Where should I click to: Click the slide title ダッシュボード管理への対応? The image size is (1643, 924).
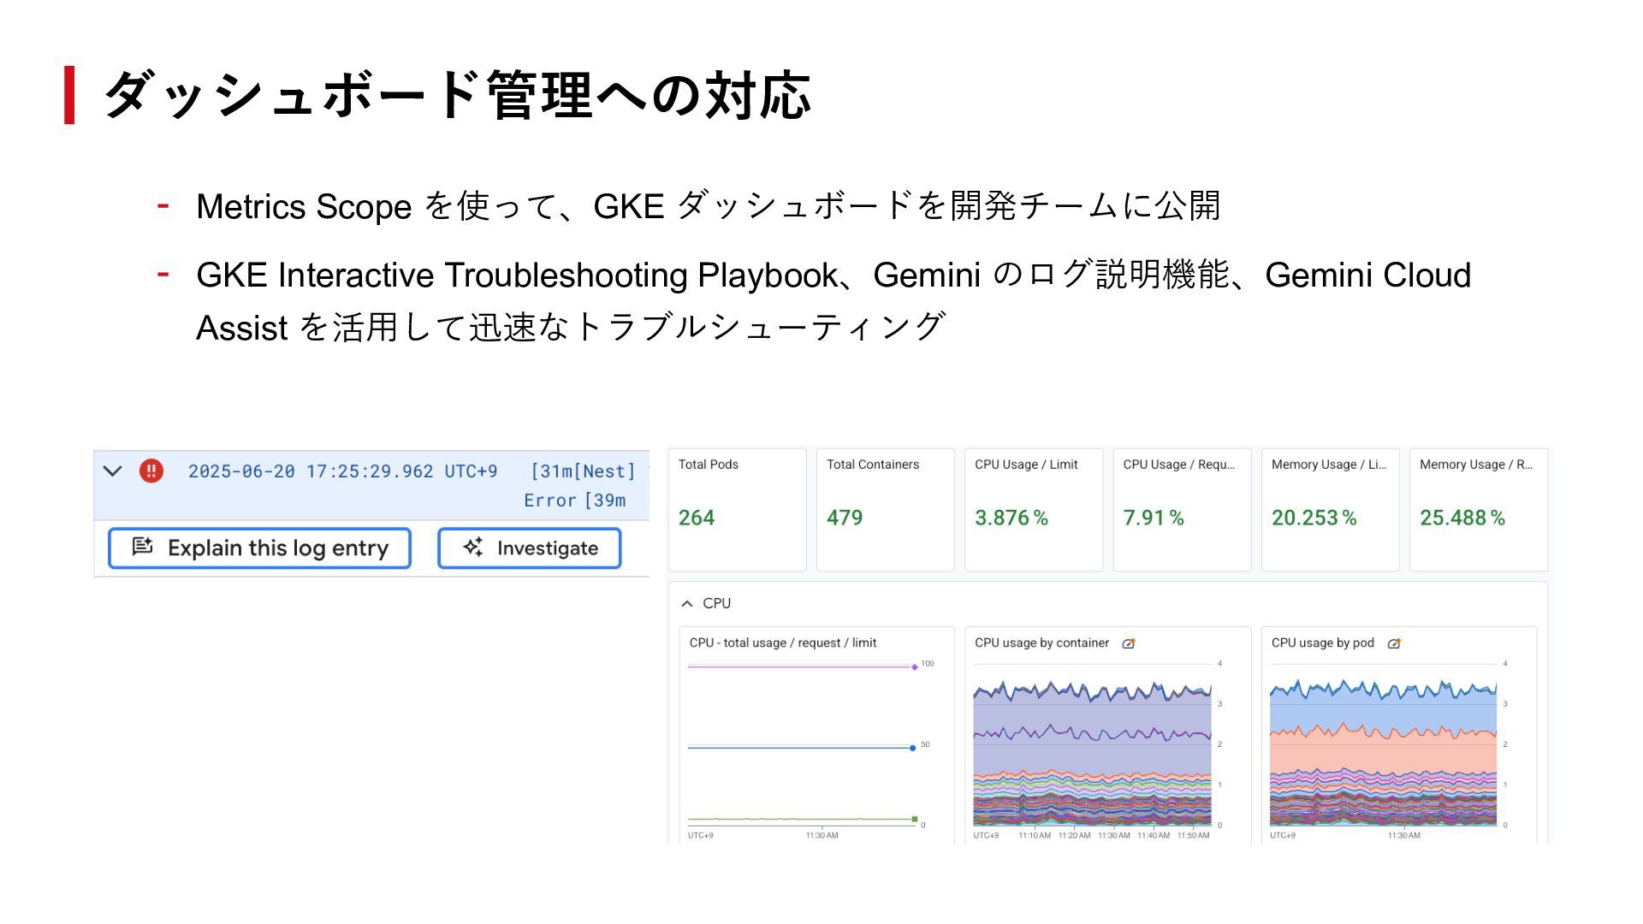(x=456, y=94)
